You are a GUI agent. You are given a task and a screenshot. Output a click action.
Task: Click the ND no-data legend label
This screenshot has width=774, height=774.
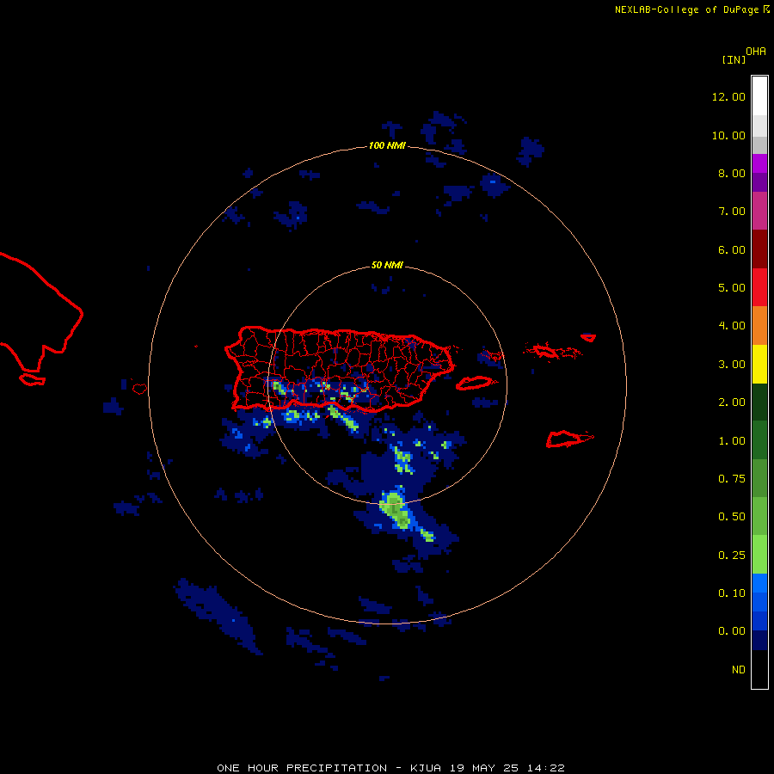coord(739,670)
